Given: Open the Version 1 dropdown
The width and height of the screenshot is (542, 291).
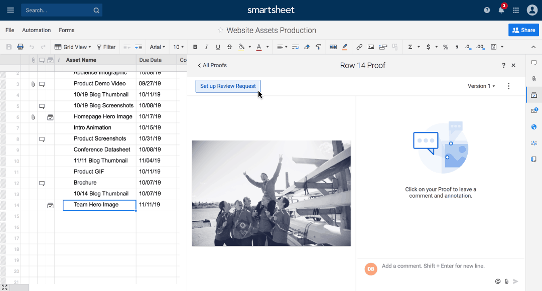Looking at the screenshot, I should click(480, 86).
